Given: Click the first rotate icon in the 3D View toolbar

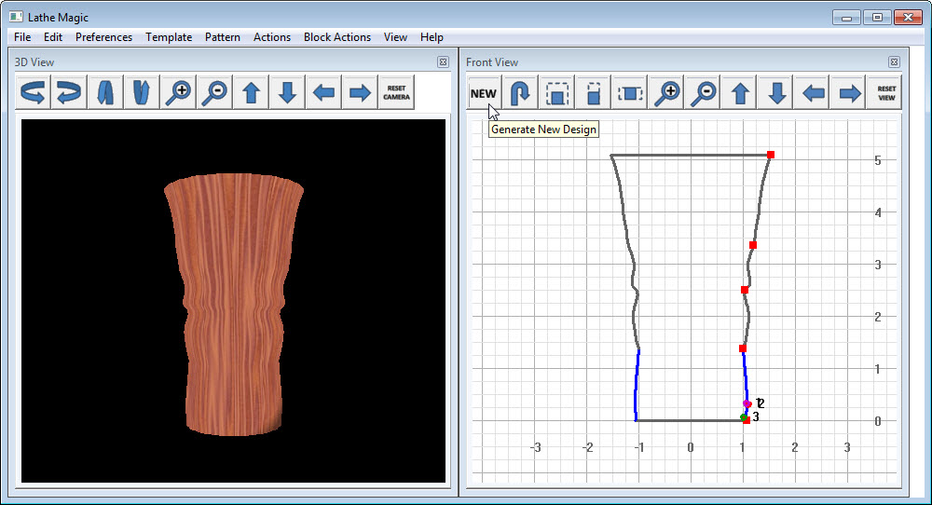Looking at the screenshot, I should (x=34, y=93).
